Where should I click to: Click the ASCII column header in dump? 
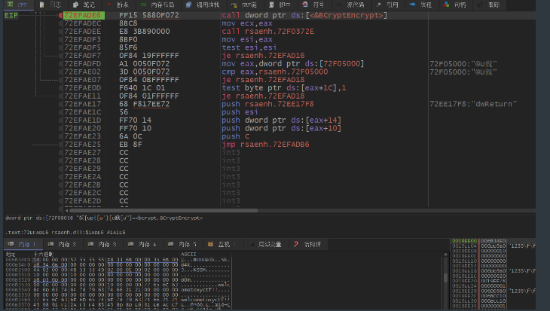point(189,255)
